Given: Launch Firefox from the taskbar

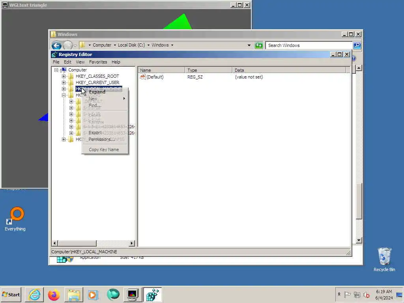Looking at the screenshot, I should (54, 295).
